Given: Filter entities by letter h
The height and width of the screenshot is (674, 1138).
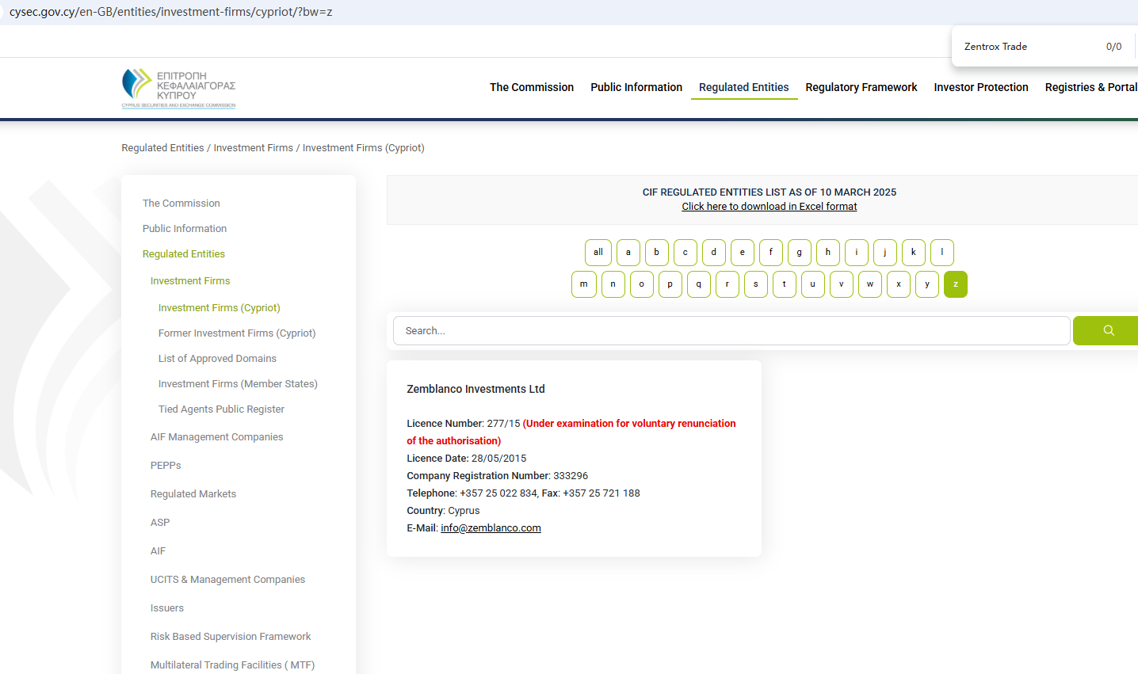Looking at the screenshot, I should pyautogui.click(x=828, y=253).
